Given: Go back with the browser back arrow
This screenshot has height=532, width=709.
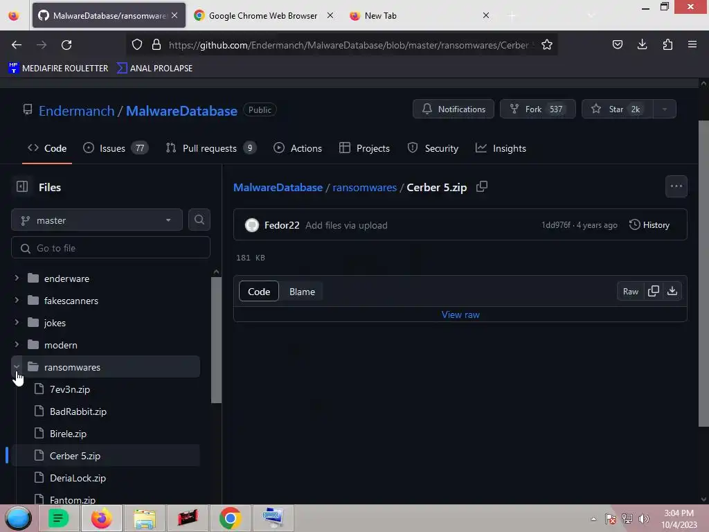Looking at the screenshot, I should (x=17, y=45).
